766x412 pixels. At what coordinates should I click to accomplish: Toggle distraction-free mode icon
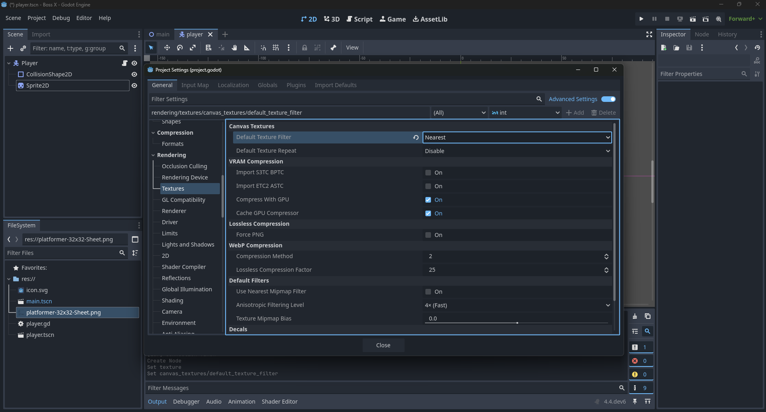click(649, 34)
